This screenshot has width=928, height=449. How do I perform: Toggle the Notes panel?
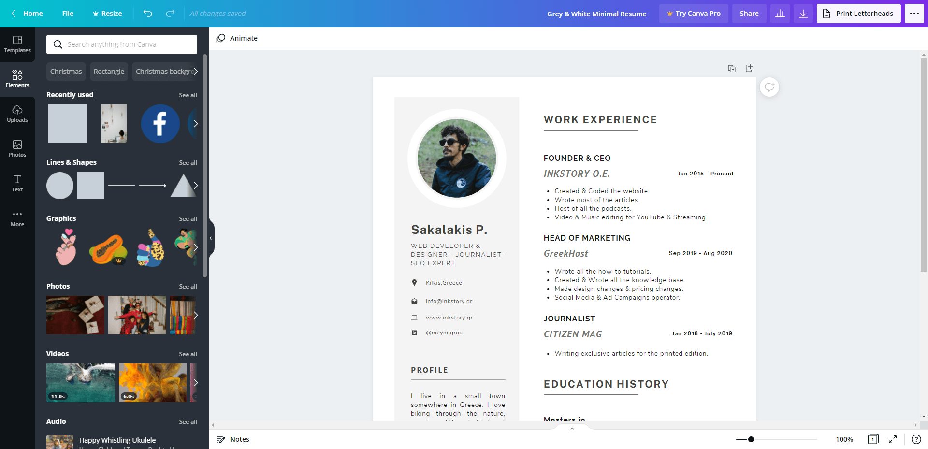[233, 439]
